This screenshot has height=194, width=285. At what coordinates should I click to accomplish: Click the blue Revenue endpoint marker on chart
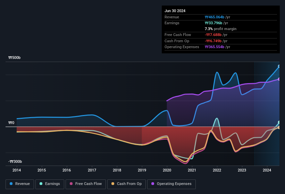click(279, 66)
